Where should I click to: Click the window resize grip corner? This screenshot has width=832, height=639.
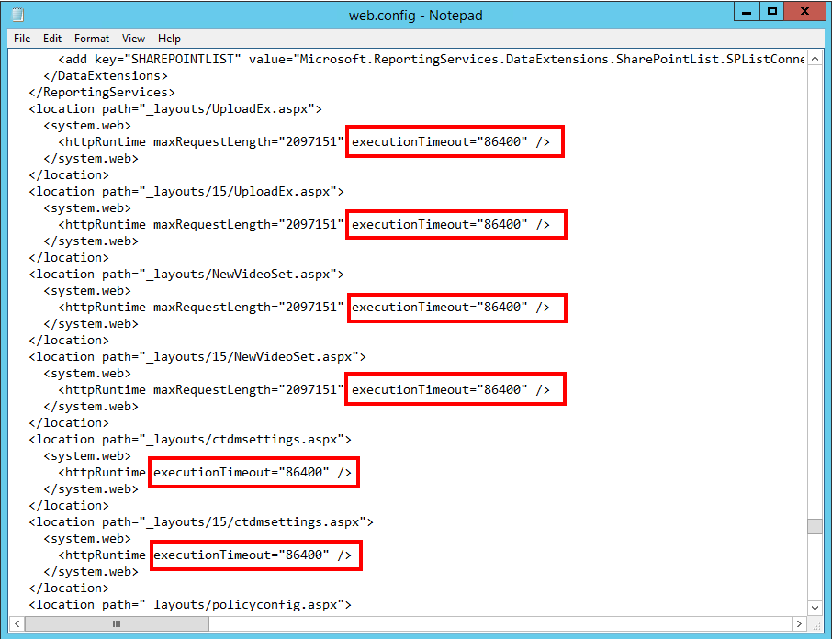(816, 624)
